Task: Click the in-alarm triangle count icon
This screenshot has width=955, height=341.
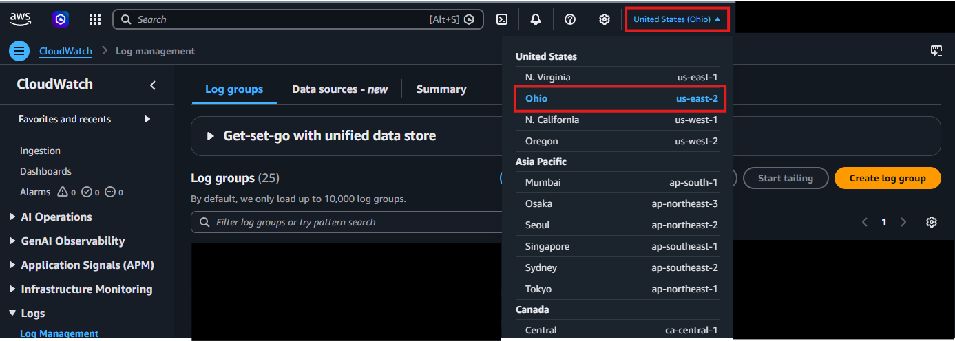Action: [x=63, y=192]
